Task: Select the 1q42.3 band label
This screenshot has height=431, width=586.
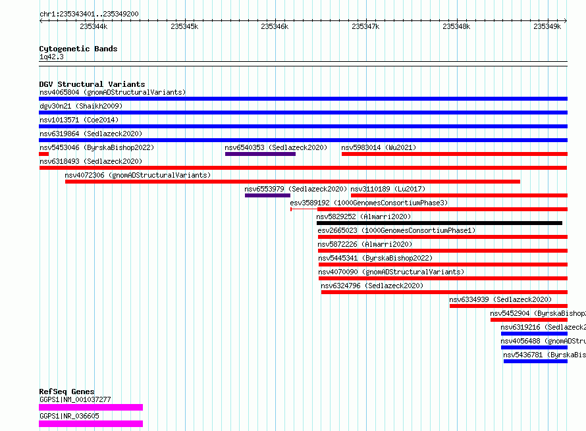Action: 51,57
